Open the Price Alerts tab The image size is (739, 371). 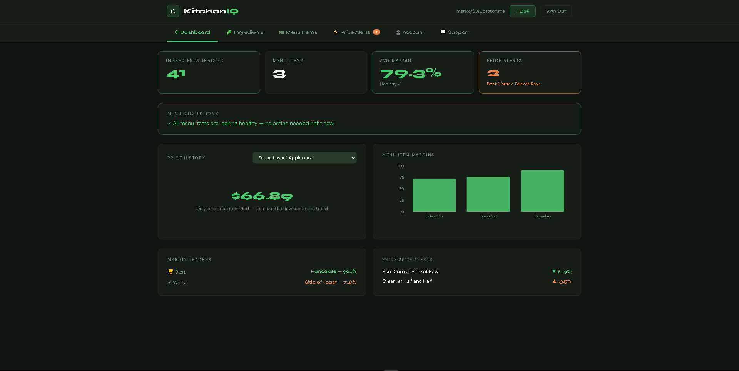pos(356,32)
